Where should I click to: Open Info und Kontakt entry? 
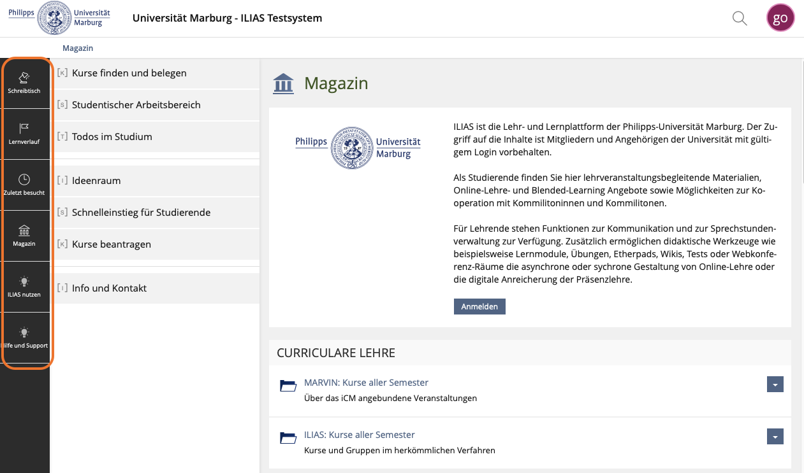pyautogui.click(x=109, y=288)
